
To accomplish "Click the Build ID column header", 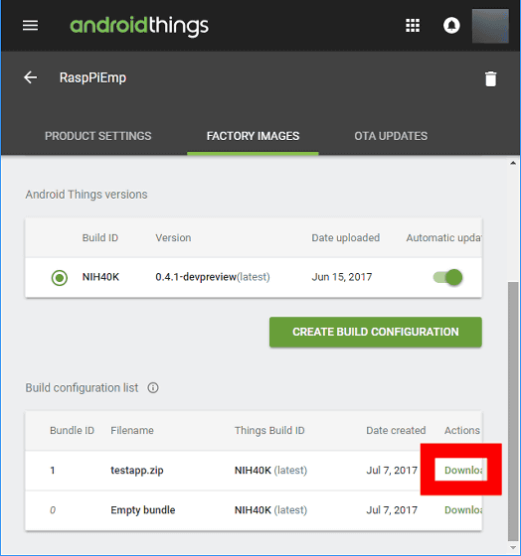I will (x=100, y=238).
